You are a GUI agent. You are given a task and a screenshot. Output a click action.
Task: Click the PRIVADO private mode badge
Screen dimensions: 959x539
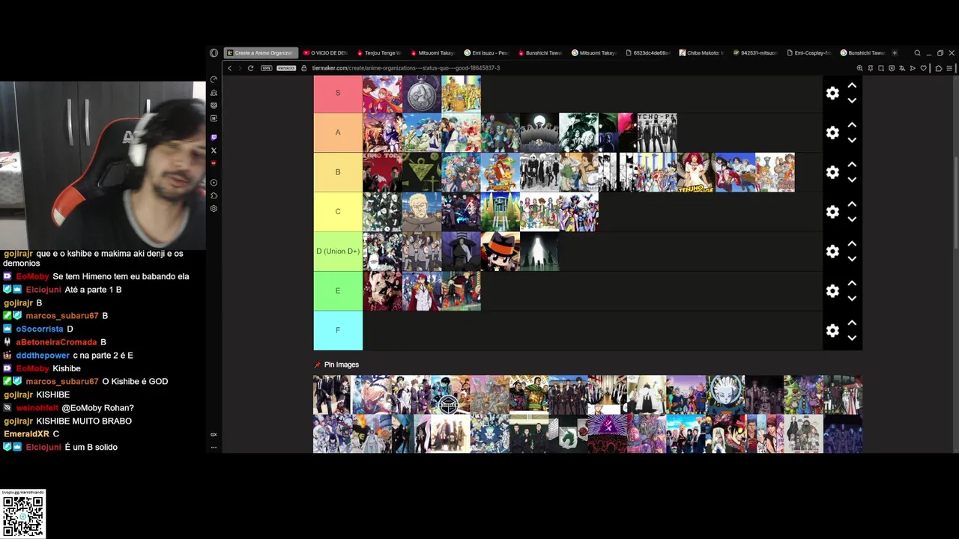[x=286, y=68]
